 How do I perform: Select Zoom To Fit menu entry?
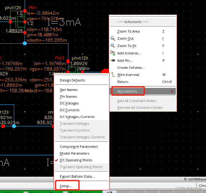143,46
